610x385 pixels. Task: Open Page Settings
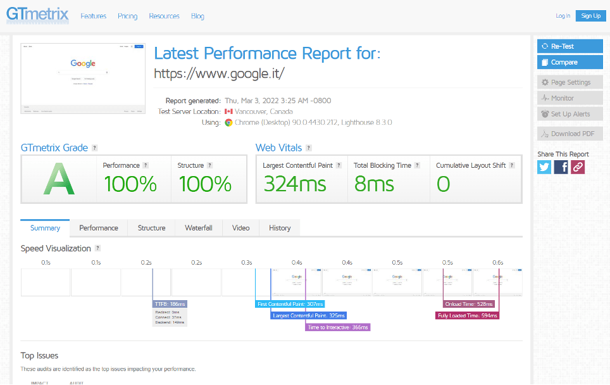(570, 82)
